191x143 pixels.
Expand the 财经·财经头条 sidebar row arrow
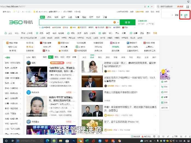(x=20, y=119)
